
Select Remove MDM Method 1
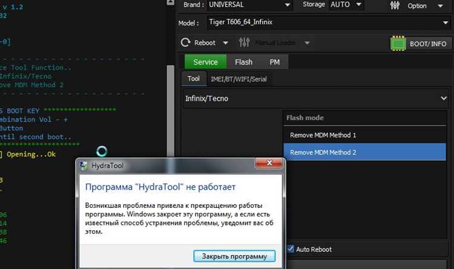coord(364,135)
